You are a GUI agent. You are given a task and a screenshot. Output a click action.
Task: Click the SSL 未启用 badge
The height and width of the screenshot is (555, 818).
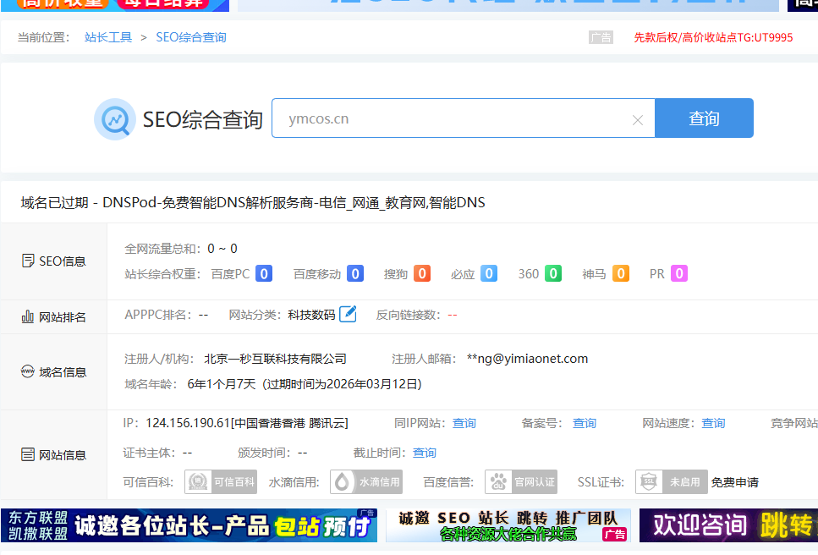(672, 482)
